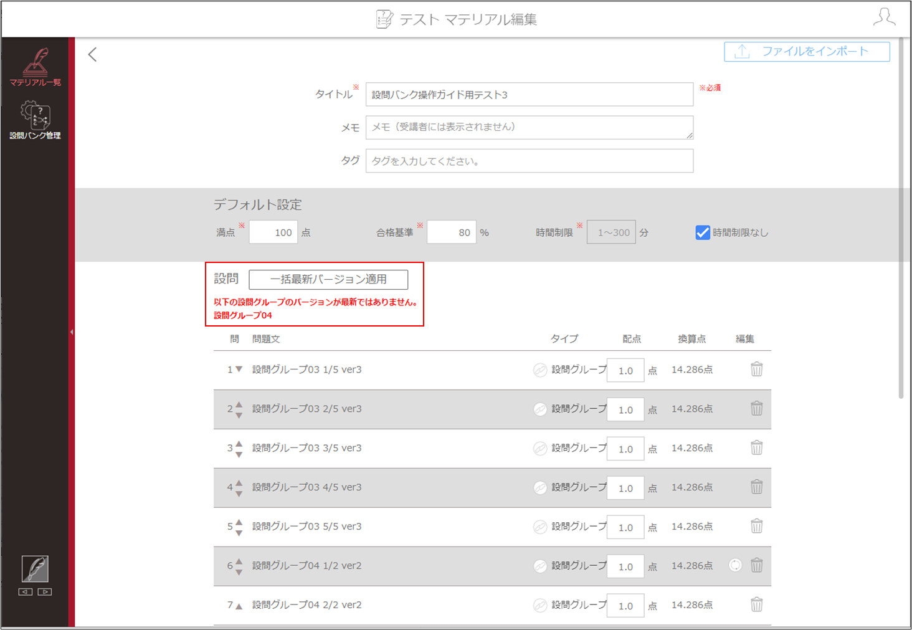The width and height of the screenshot is (912, 630).
Task: Open 設問バンク管理 in the sidebar
Action: click(35, 120)
